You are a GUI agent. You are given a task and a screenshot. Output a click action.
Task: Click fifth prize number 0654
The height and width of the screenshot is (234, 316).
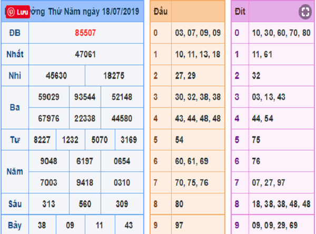pos(122,161)
